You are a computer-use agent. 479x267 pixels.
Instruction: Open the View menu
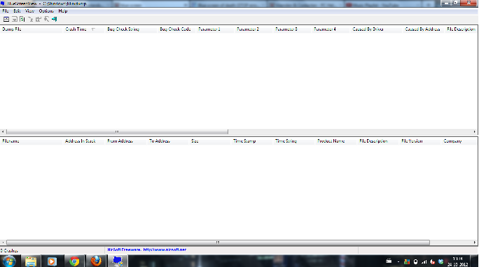coord(29,11)
